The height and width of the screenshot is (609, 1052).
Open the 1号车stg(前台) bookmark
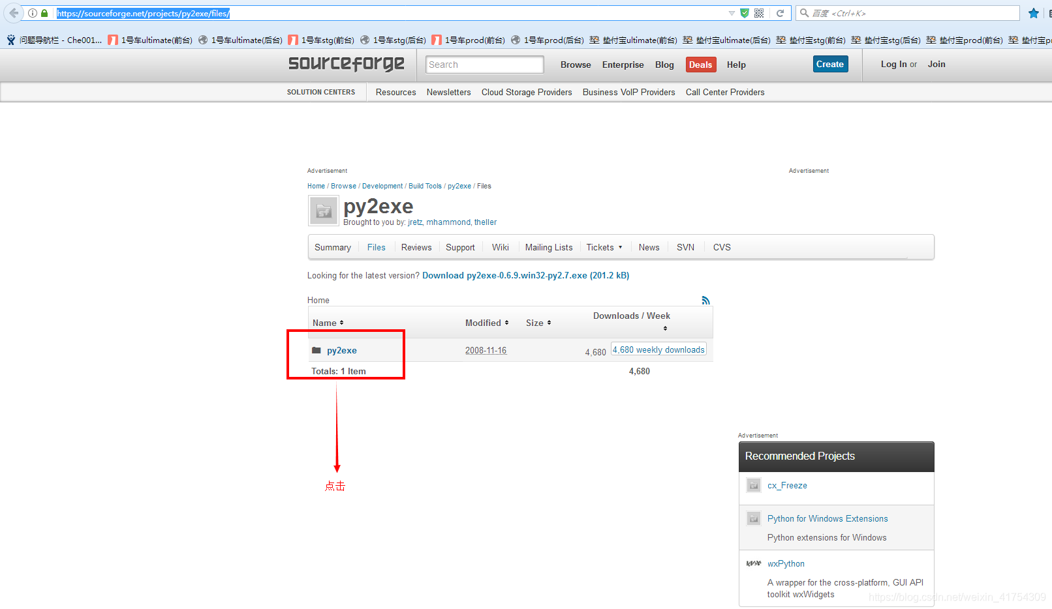click(x=321, y=40)
